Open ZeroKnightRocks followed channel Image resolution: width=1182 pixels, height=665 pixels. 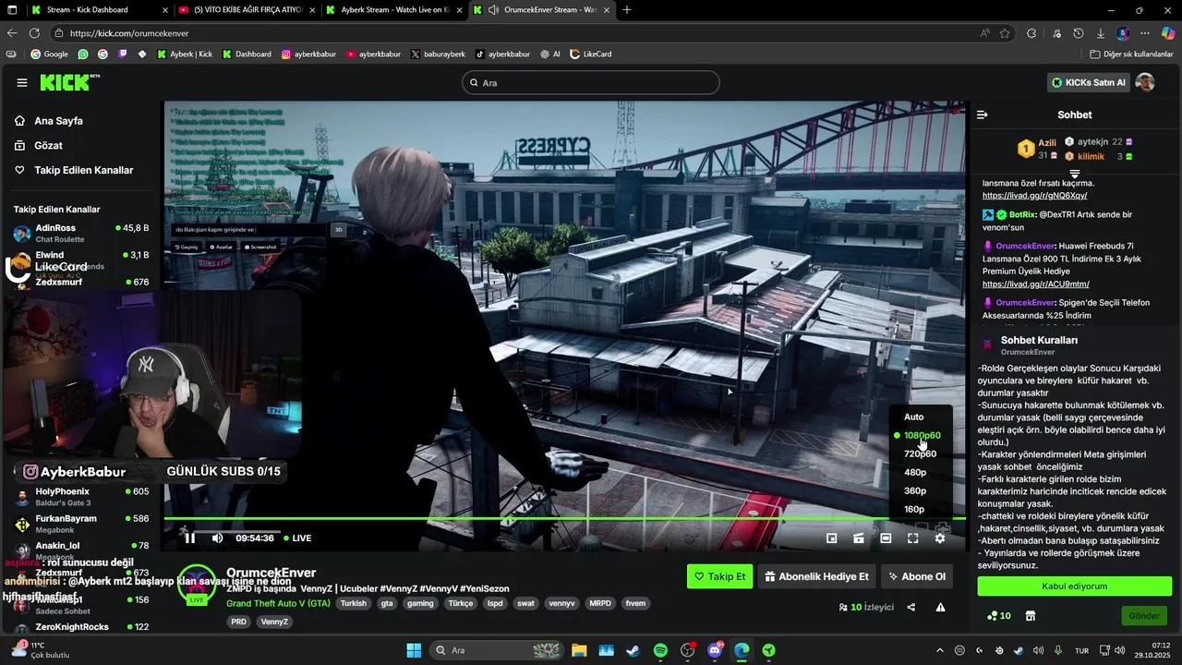[x=81, y=627]
